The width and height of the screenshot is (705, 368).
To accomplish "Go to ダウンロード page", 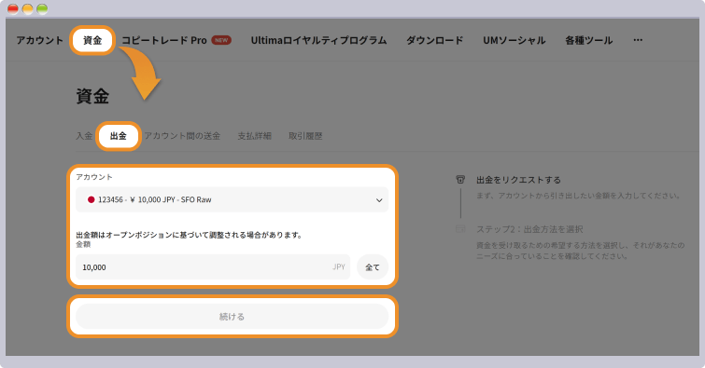I will coord(435,40).
